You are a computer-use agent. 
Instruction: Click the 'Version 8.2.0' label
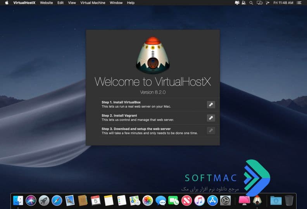click(153, 92)
